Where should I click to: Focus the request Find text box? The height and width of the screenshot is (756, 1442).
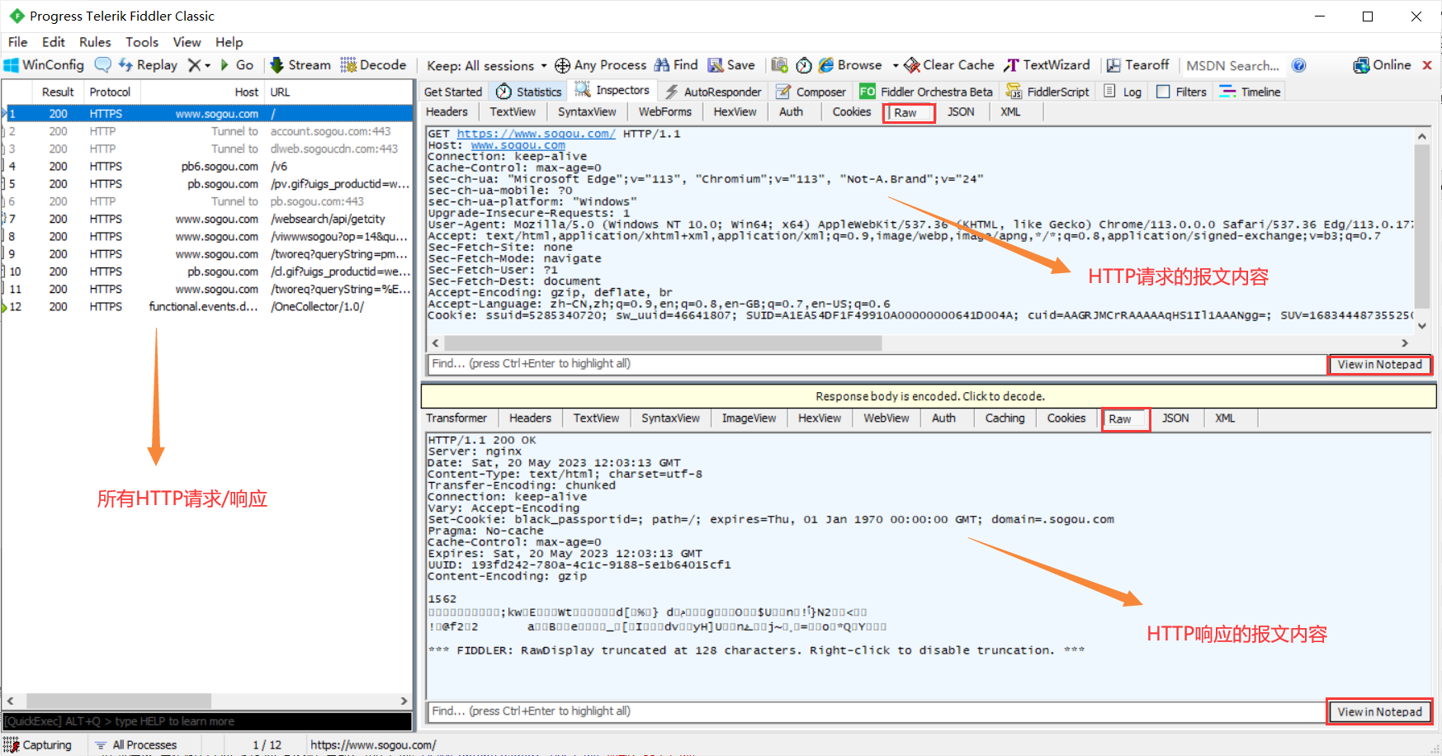(x=877, y=364)
